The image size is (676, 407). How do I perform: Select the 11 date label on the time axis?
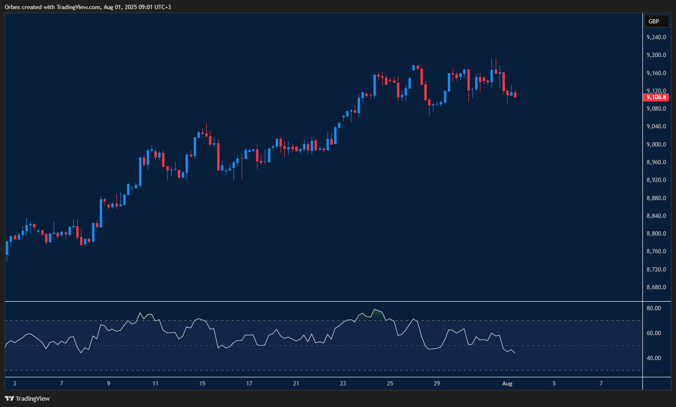pos(155,384)
